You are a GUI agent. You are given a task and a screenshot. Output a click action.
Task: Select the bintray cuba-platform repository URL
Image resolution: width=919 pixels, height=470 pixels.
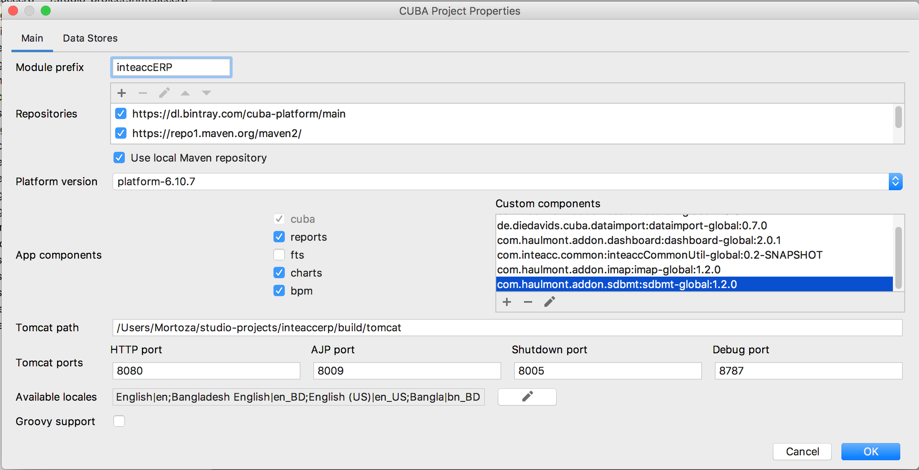point(239,114)
